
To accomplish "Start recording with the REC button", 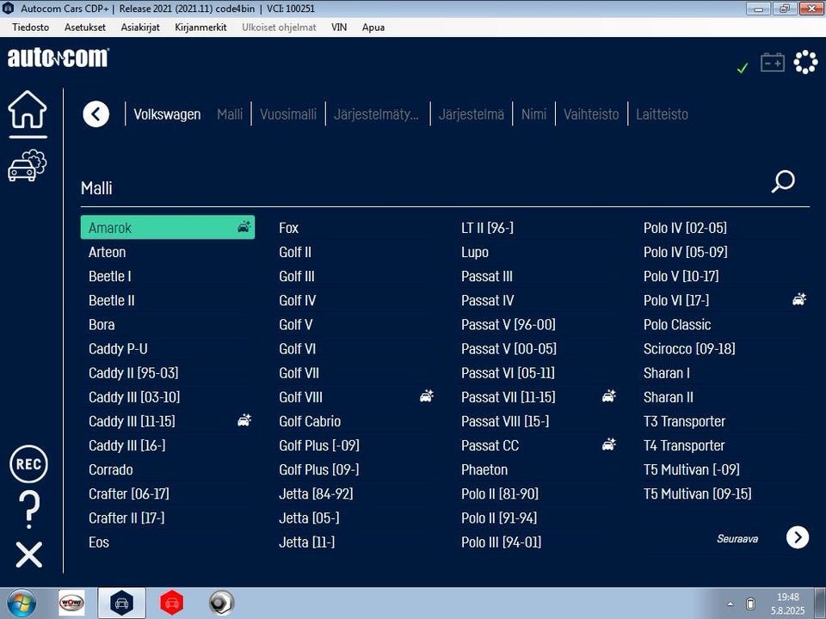I will pyautogui.click(x=28, y=463).
